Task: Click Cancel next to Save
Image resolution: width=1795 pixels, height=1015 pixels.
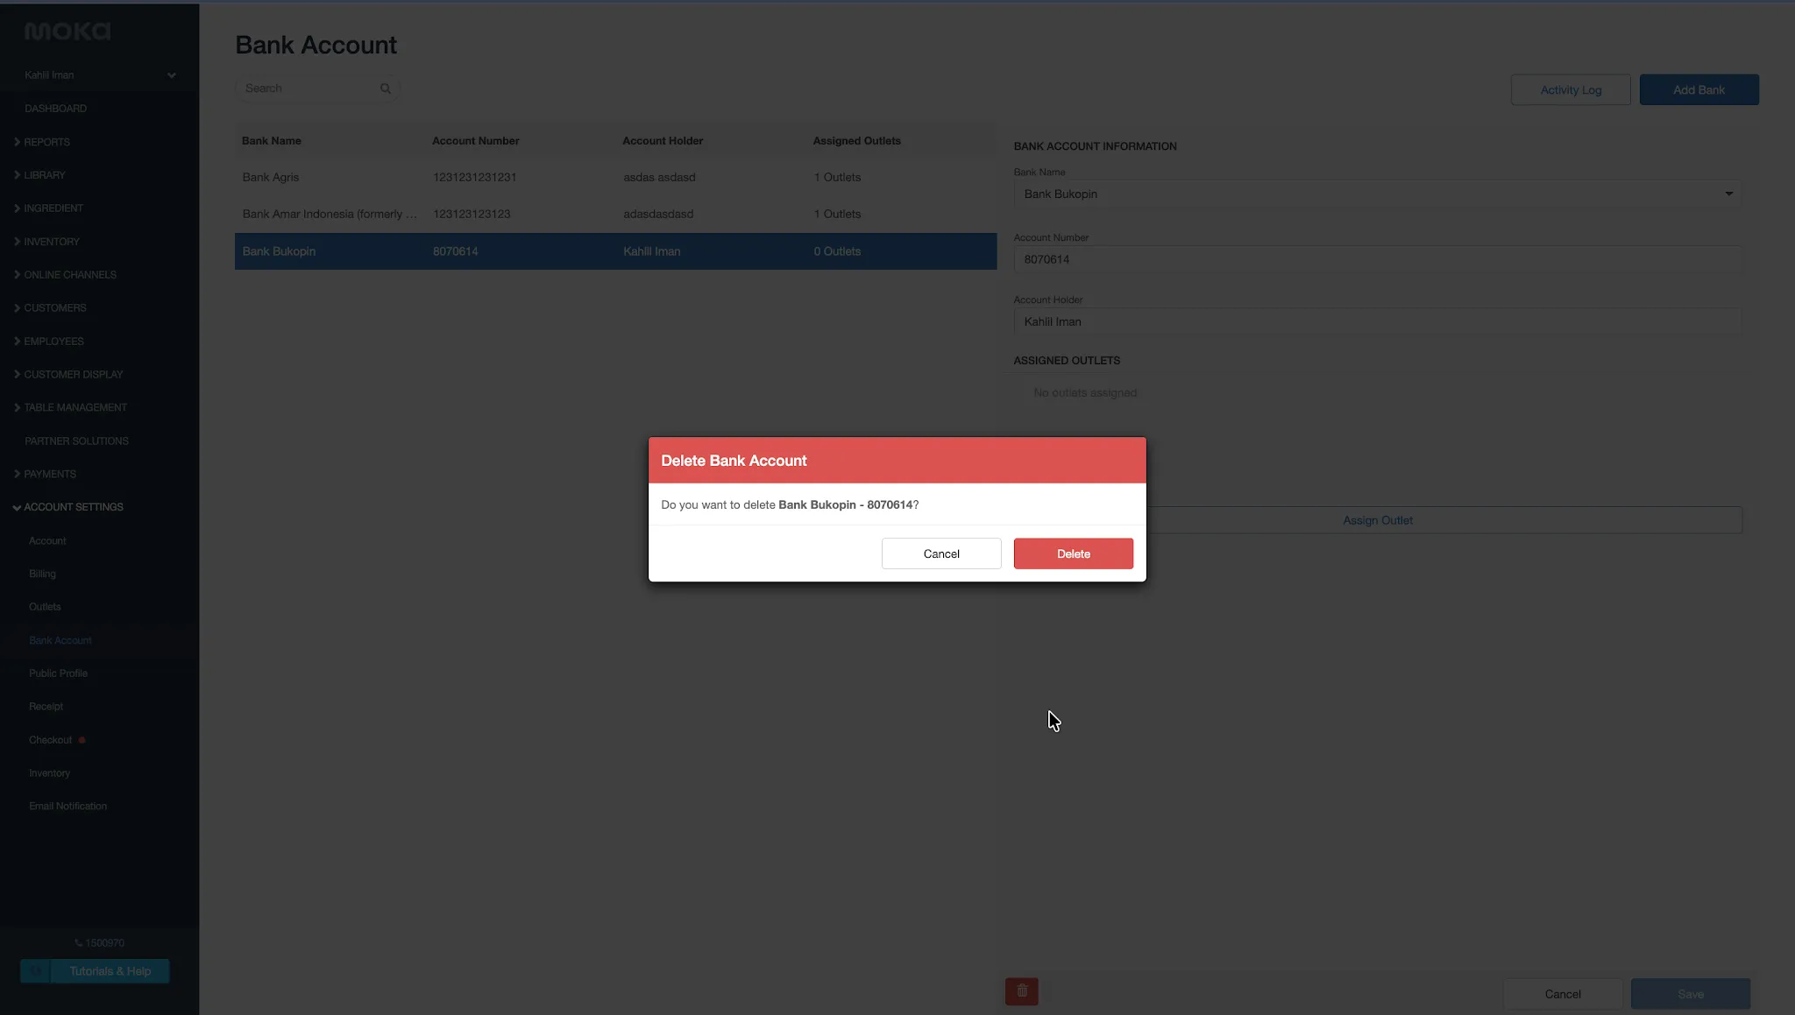Action: click(x=1563, y=994)
